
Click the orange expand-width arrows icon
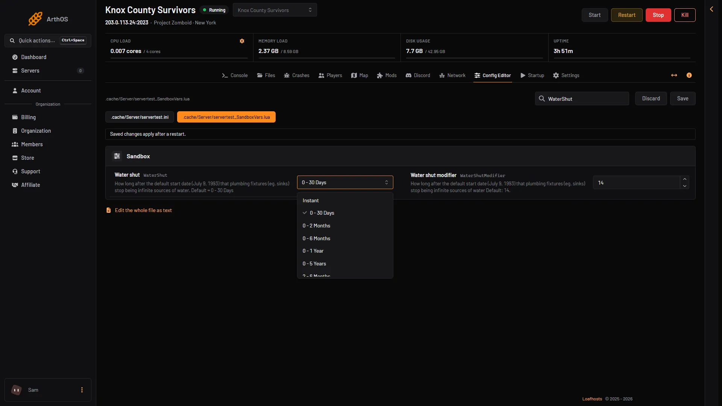tap(674, 76)
